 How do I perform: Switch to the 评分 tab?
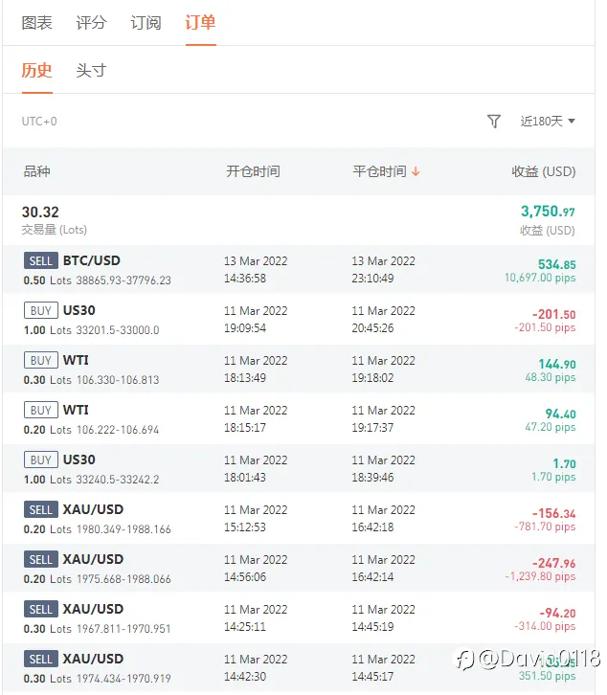(91, 23)
